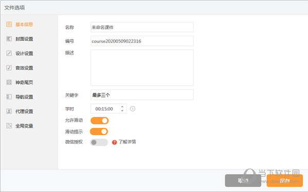Disable the 滑动提示 switch
Image resolution: width=308 pixels, height=192 pixels.
click(99, 131)
